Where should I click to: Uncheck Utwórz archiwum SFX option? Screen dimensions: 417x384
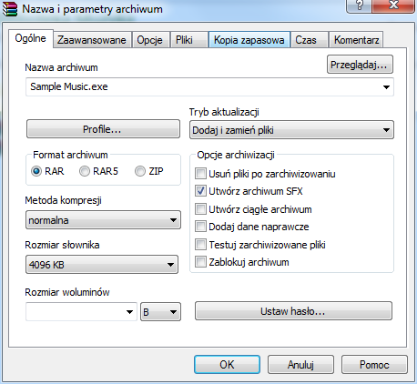200,191
